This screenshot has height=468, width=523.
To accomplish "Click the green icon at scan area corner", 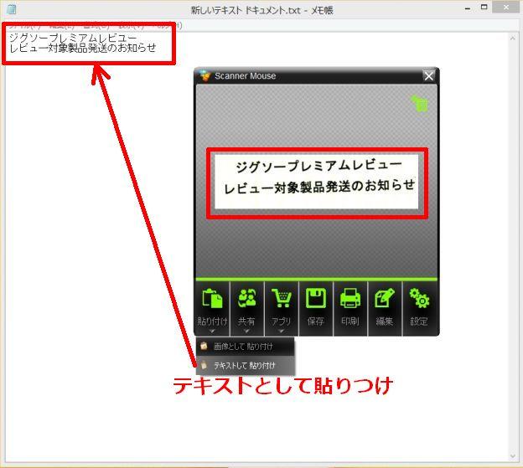I will point(420,103).
